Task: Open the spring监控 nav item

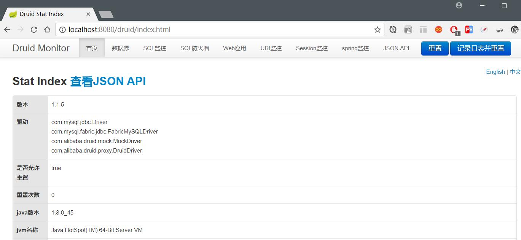Action: (x=355, y=48)
